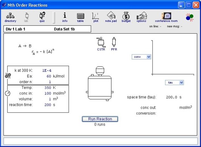Select the PFR reactor icon

tap(114, 44)
